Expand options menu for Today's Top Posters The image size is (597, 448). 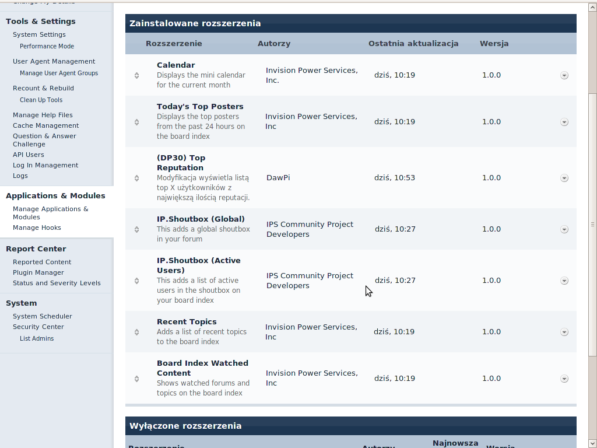click(x=564, y=122)
